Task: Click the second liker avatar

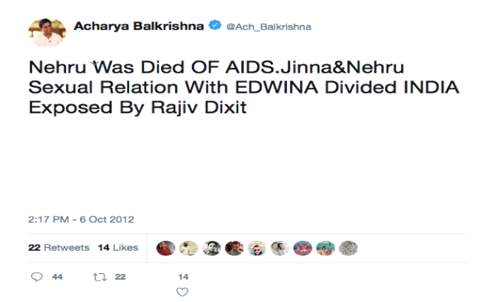Action: tap(188, 248)
